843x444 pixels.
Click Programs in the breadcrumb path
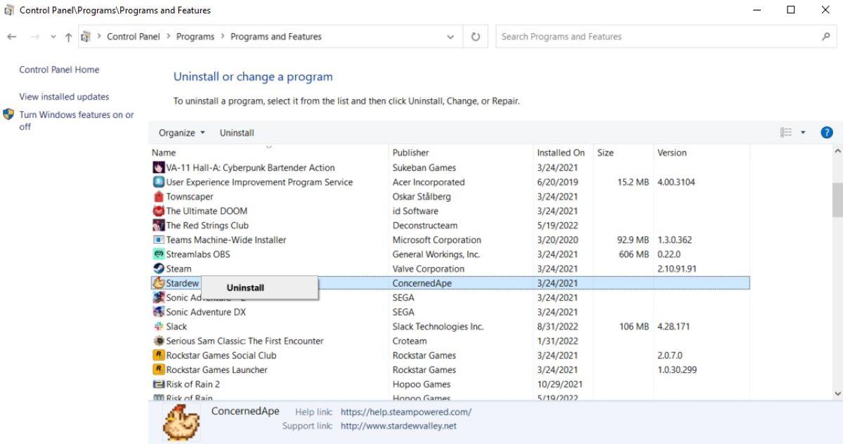pyautogui.click(x=195, y=36)
